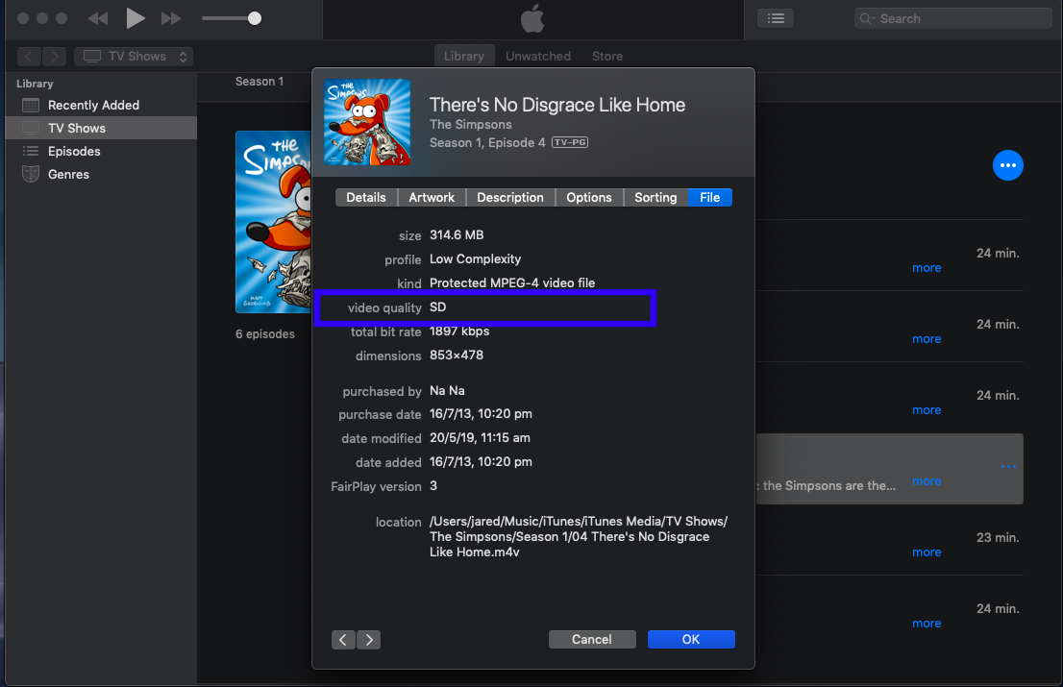Open the blue circular more options button

1008,165
